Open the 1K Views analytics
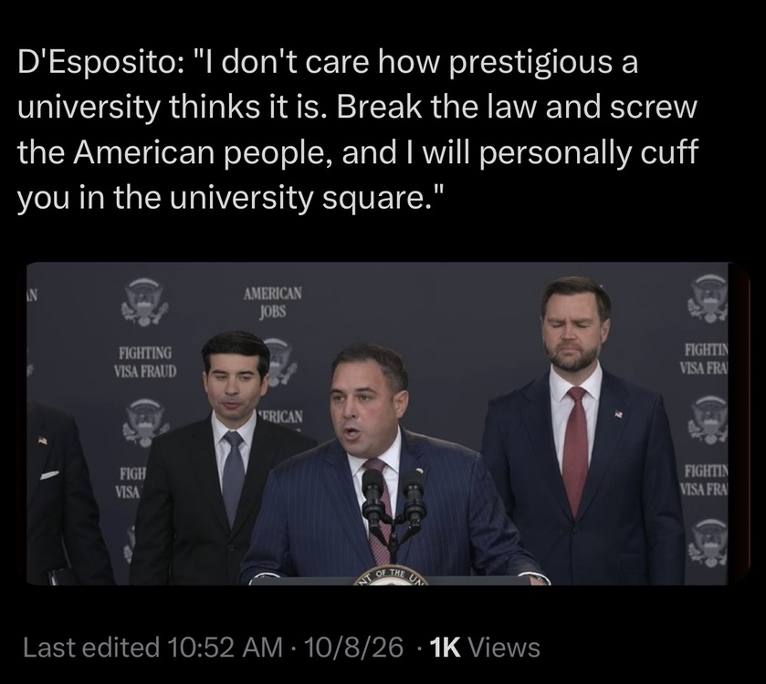The width and height of the screenshot is (766, 684). pos(485,648)
